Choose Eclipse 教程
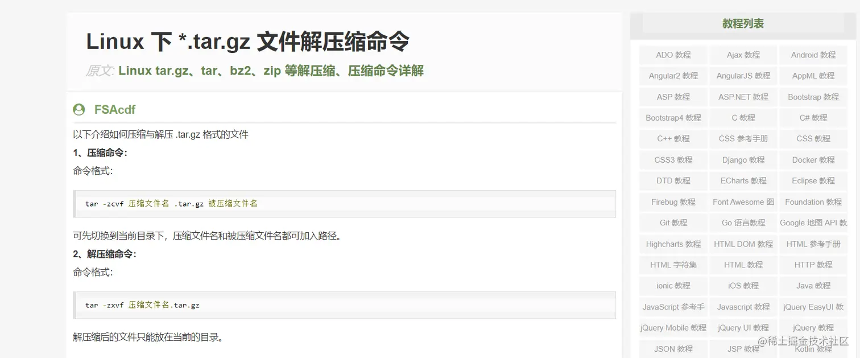 pyautogui.click(x=813, y=180)
